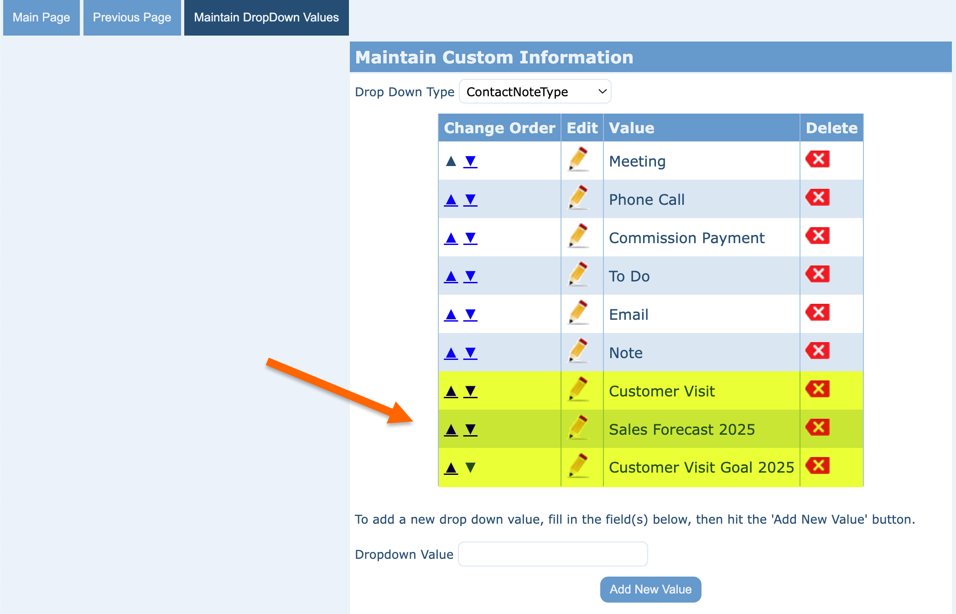Move Customer Visit Goal 2025 up
The width and height of the screenshot is (956, 614).
(x=451, y=468)
